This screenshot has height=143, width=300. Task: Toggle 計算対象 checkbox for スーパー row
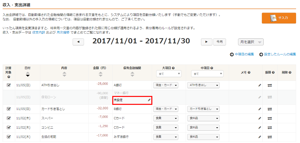pos(9,118)
